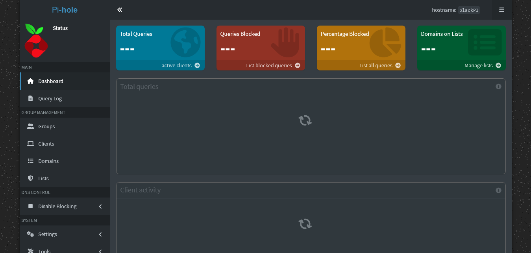Image resolution: width=531 pixels, height=253 pixels.
Task: Click the info icon on Client activity panel
Action: click(x=498, y=190)
